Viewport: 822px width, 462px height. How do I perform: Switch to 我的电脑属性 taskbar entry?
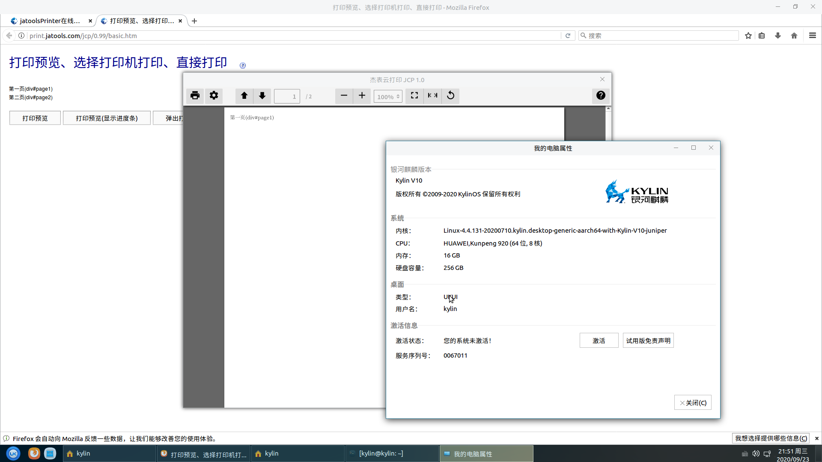(487, 453)
